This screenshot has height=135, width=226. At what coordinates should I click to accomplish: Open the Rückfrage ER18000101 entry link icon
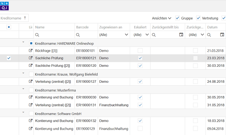pos(30,51)
